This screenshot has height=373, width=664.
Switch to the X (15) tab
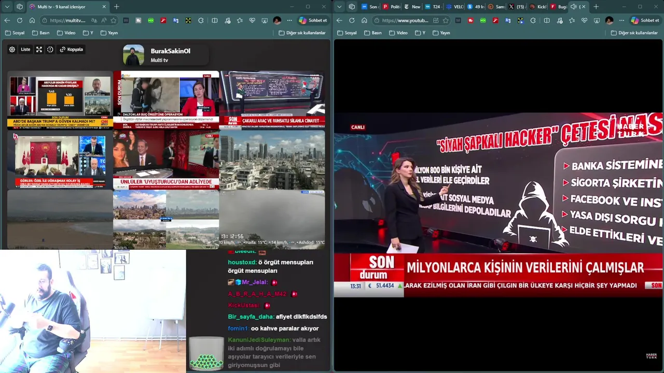tap(517, 7)
